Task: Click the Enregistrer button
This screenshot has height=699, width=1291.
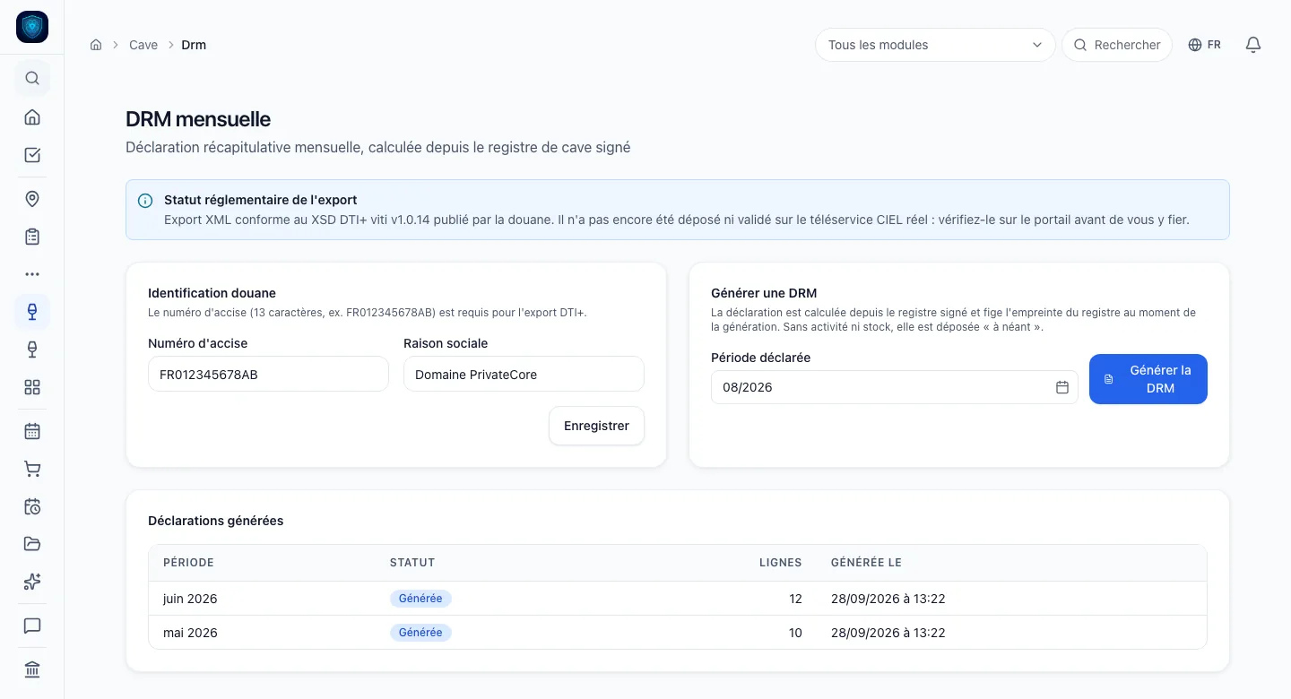Action: click(596, 426)
